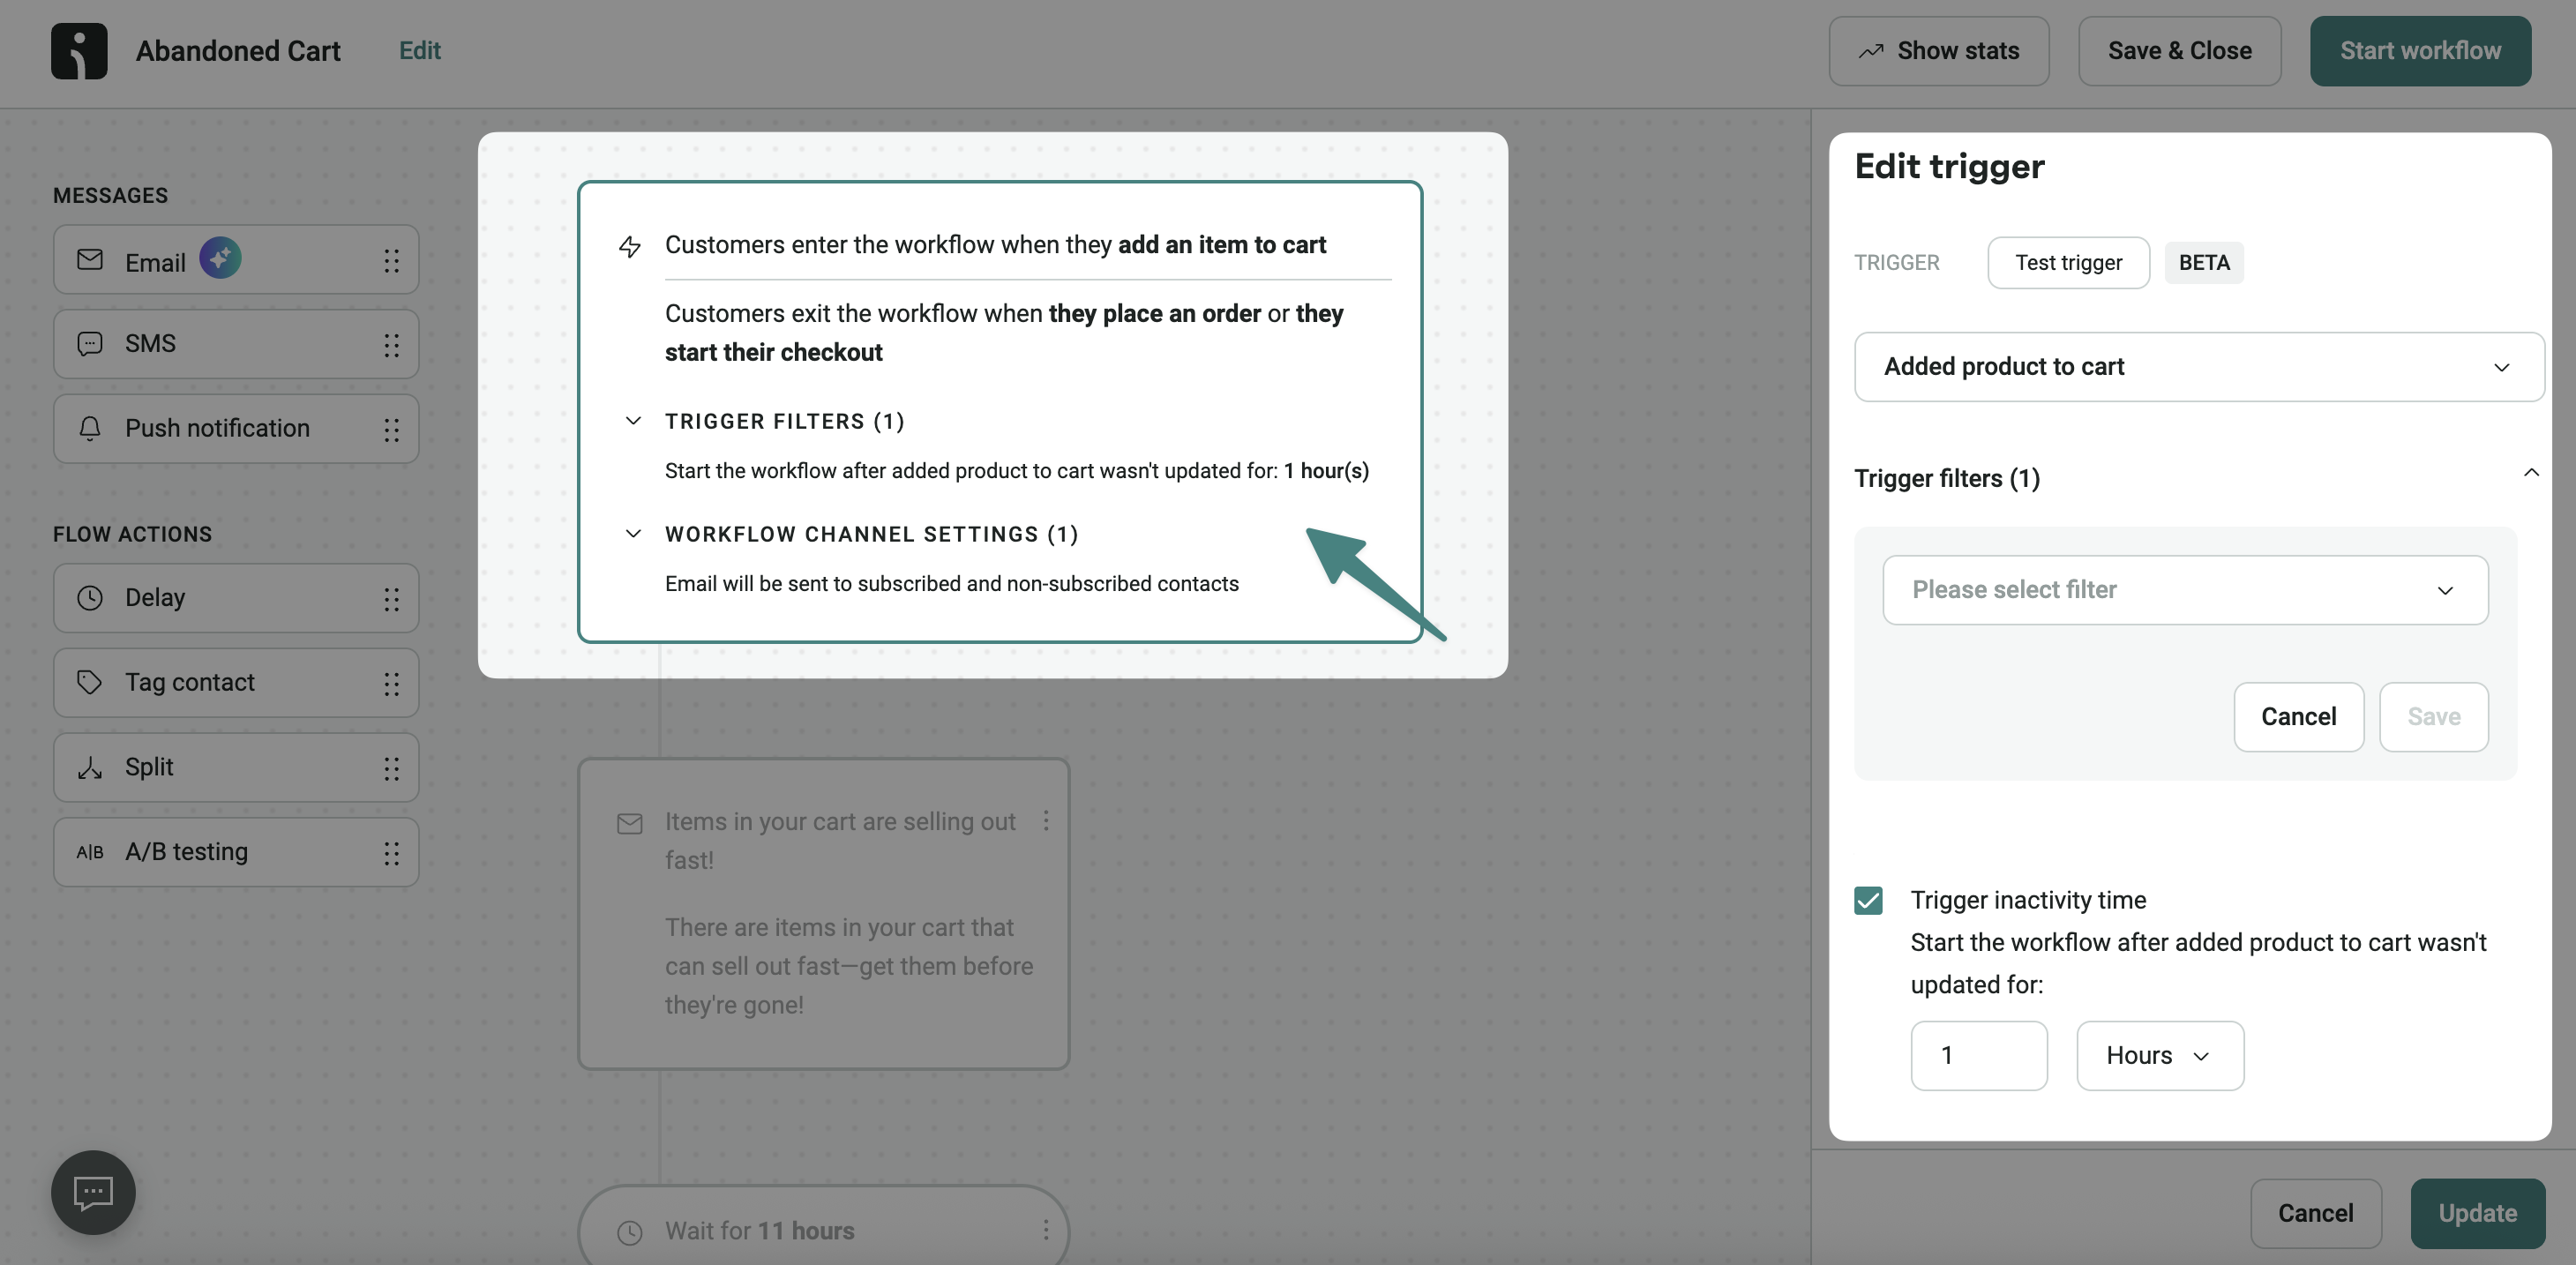Click the Show stats toggle area
The image size is (2576, 1265).
click(x=1939, y=50)
